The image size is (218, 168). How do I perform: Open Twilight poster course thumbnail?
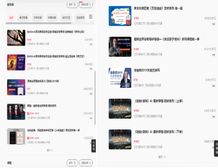16,112
